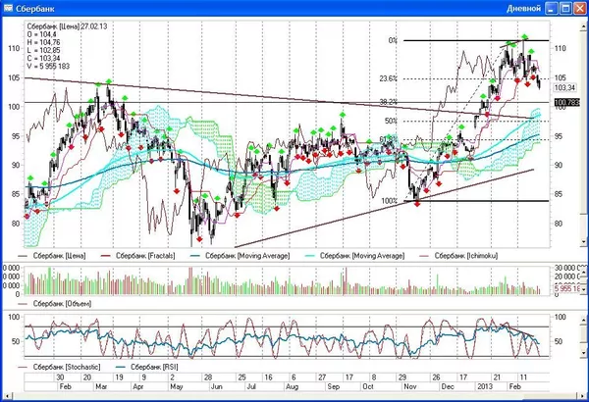Click the Fibonacci 100% level label

tap(389, 201)
